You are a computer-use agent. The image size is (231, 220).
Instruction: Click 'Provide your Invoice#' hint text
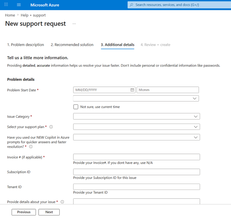coord(113,163)
